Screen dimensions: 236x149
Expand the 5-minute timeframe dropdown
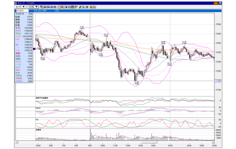coord(33,7)
